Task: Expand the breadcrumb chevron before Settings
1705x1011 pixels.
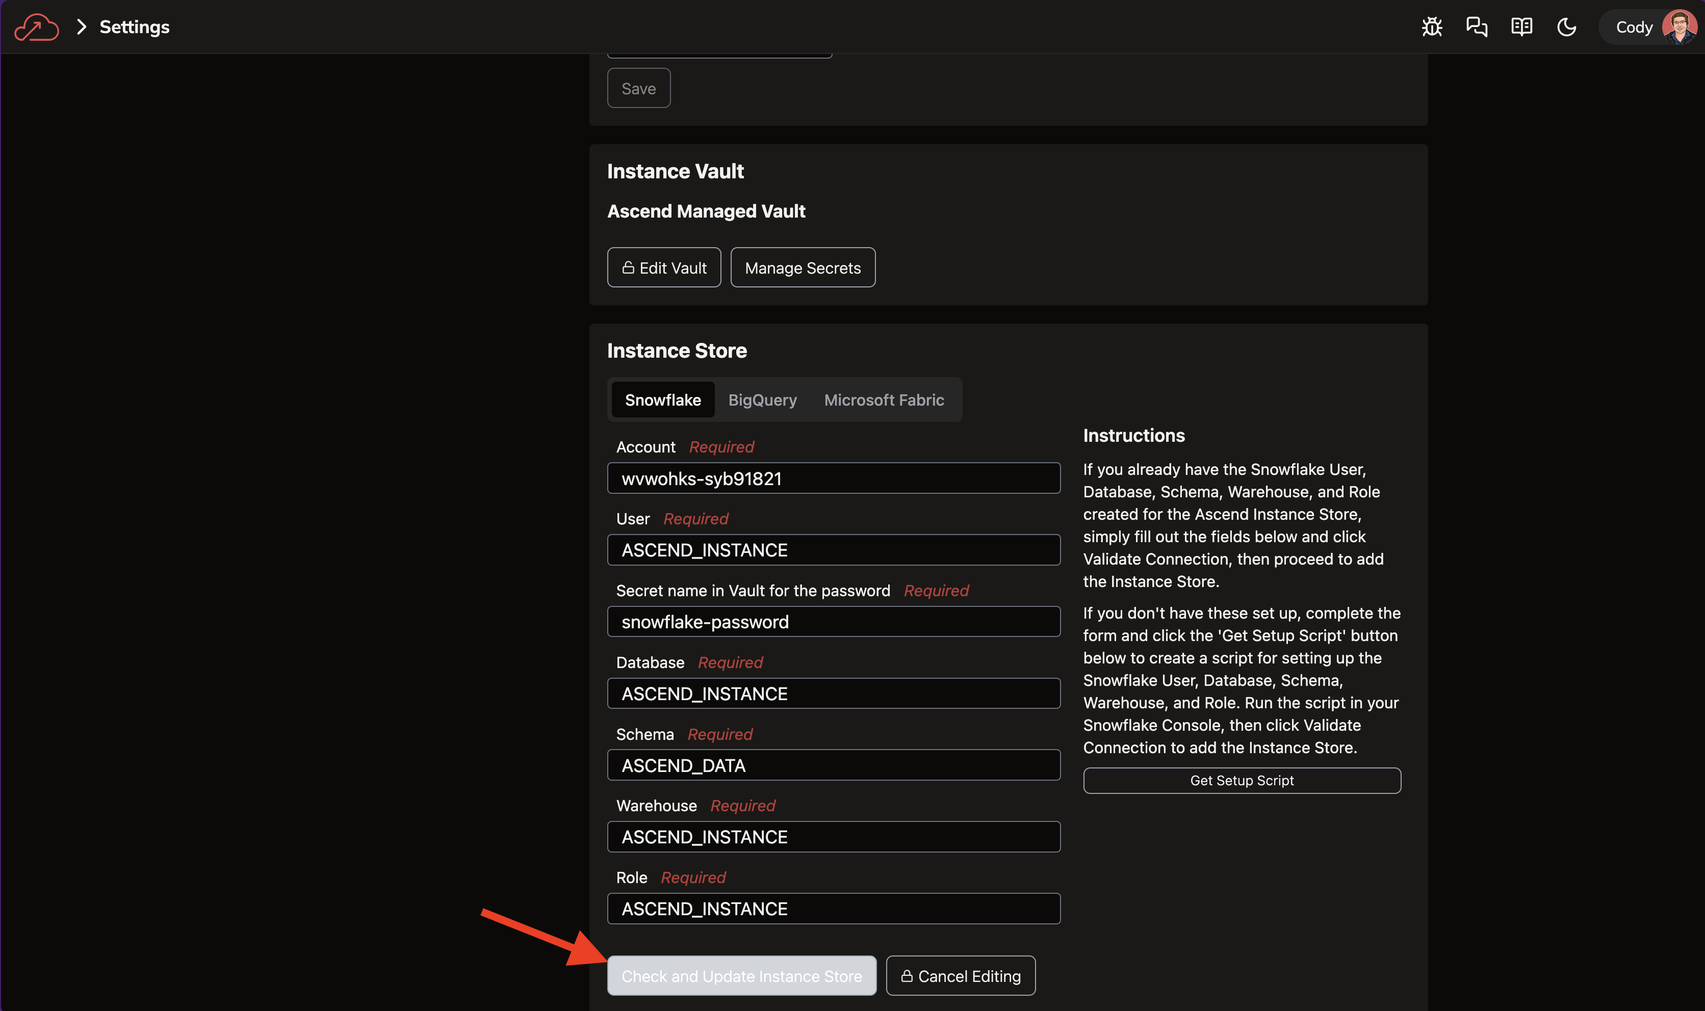Action: click(82, 27)
